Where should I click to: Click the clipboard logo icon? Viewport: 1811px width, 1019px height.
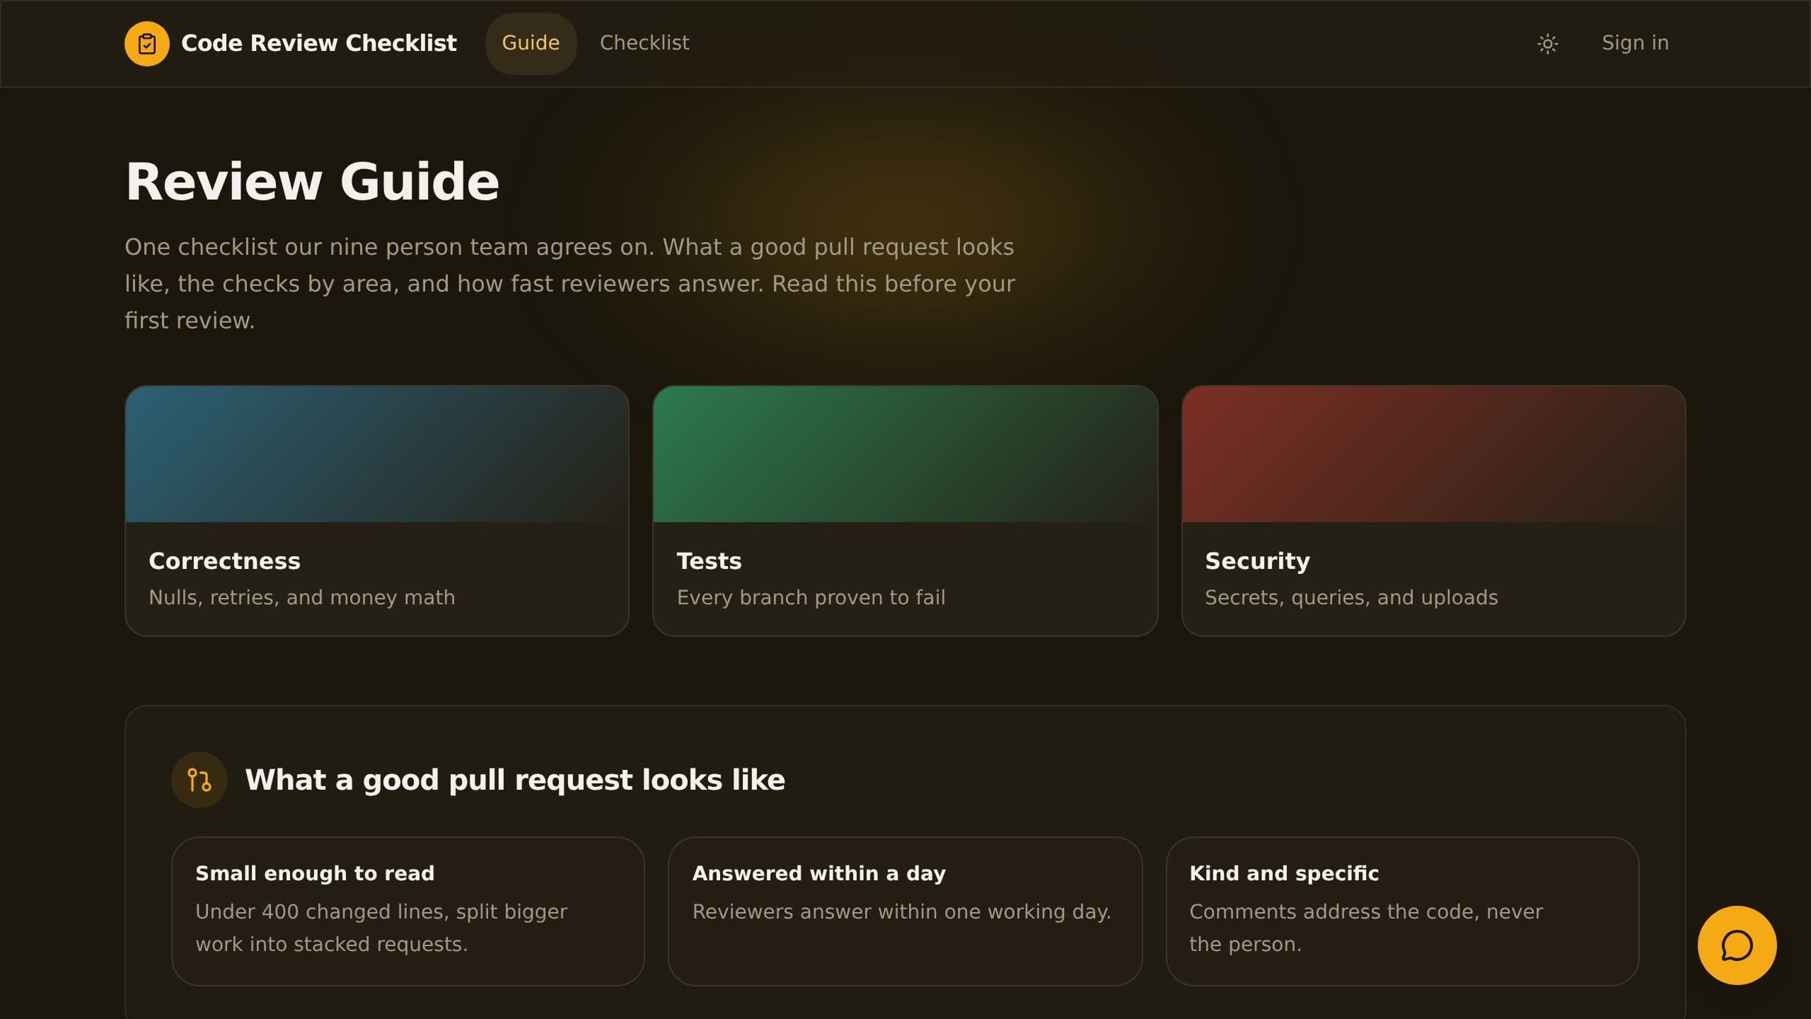tap(147, 44)
